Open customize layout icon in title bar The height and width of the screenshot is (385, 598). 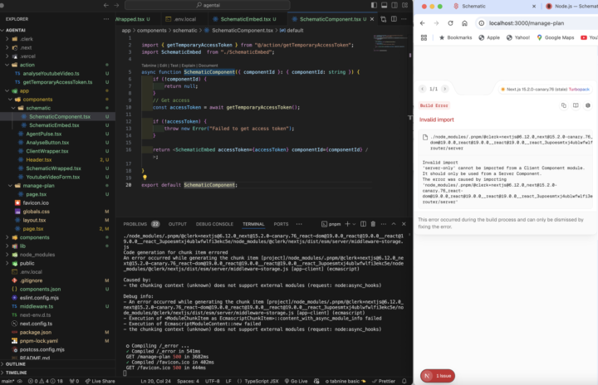tap(404, 5)
